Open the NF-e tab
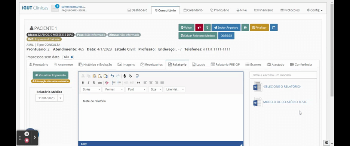Screen dimensions: 350x146 [x=242, y=10]
